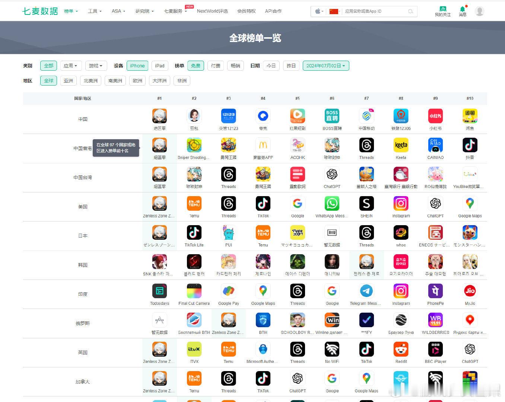Viewport: 505px width, 402px height.
Task: Expand 榜单 navigation menu
Action: click(x=71, y=11)
